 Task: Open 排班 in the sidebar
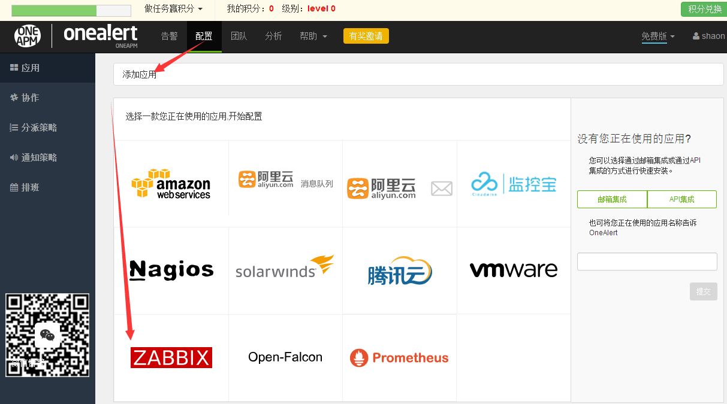point(47,187)
